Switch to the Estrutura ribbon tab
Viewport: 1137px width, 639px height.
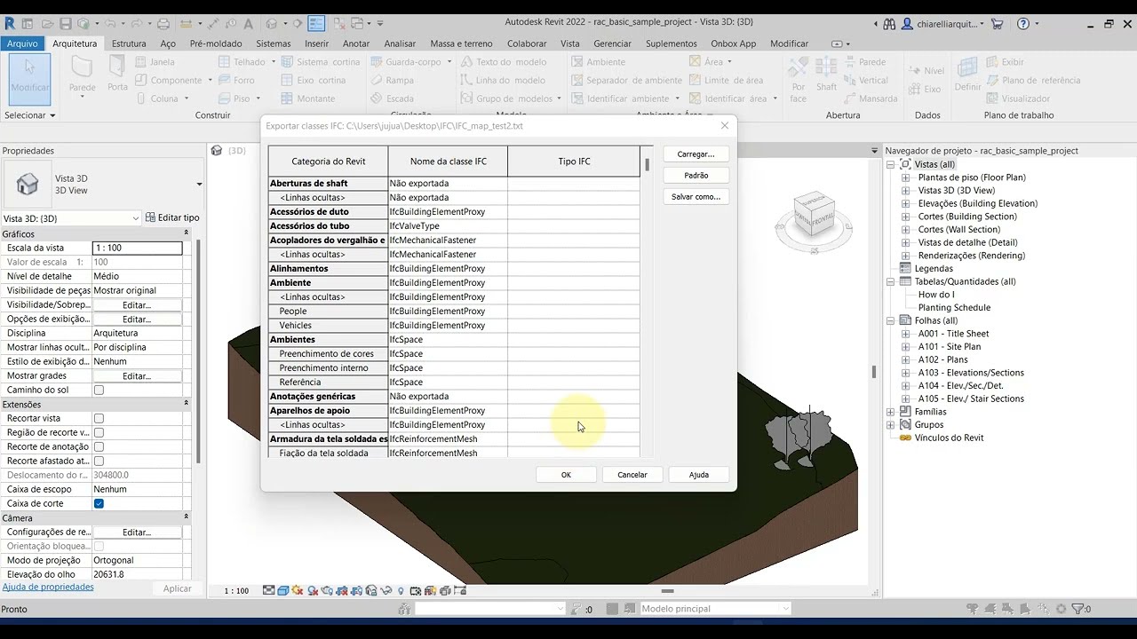point(129,43)
